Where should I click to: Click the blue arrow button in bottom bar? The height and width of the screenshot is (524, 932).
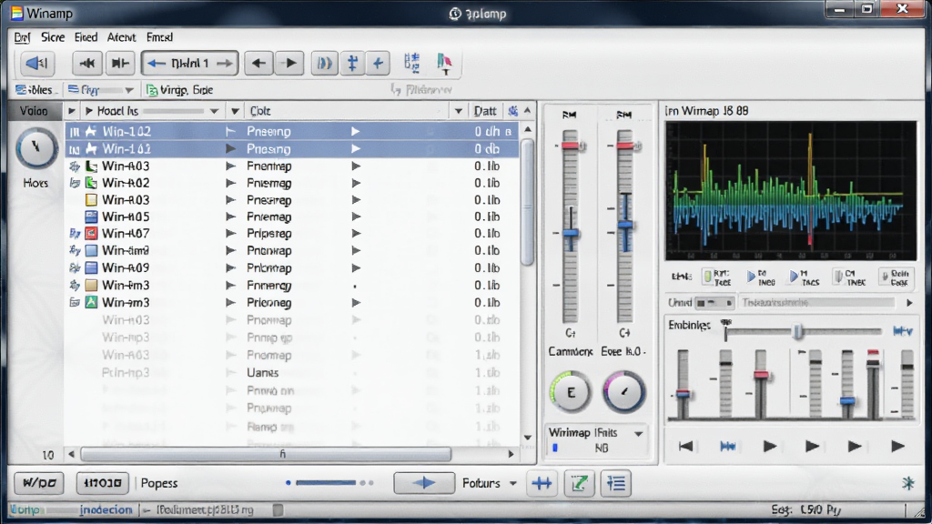click(x=424, y=483)
